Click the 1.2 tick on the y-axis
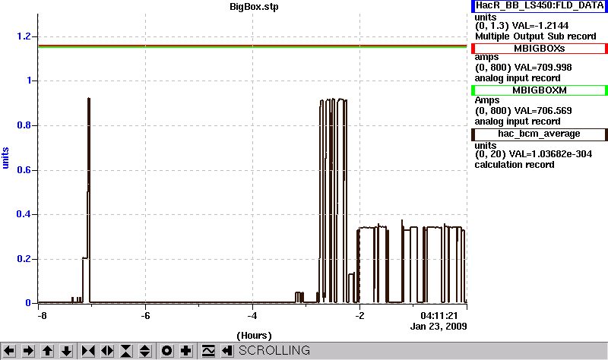This screenshot has width=608, height=360. [24, 36]
